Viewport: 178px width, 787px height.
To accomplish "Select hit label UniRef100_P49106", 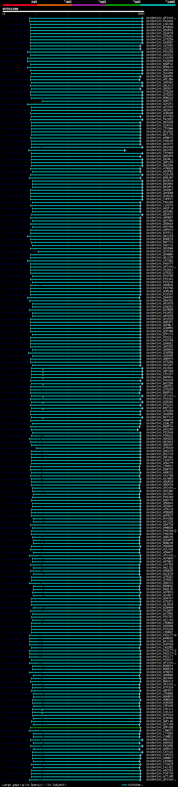I will [x=160, y=141].
